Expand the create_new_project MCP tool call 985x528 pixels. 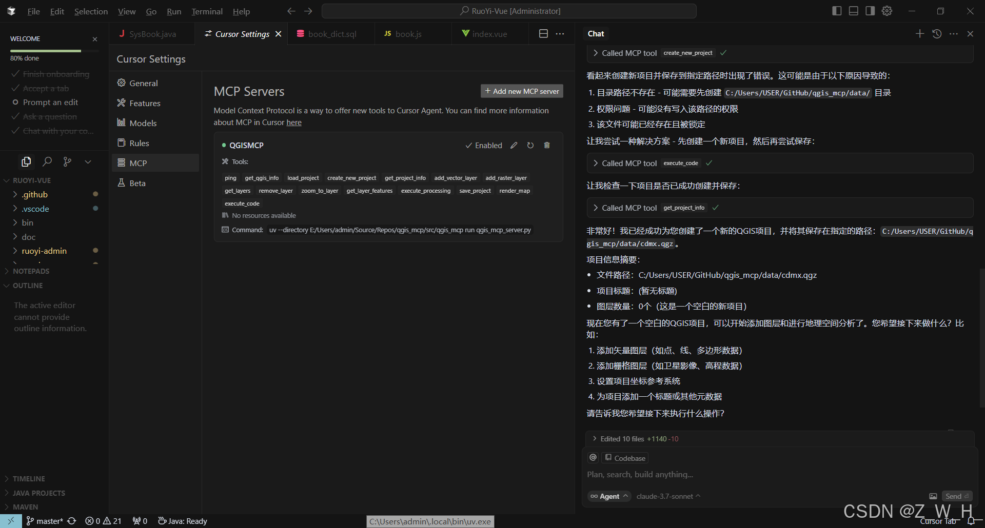[x=779, y=53]
